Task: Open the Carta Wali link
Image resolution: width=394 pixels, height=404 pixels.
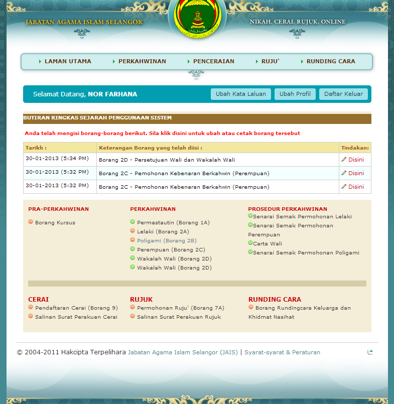Action: click(268, 244)
